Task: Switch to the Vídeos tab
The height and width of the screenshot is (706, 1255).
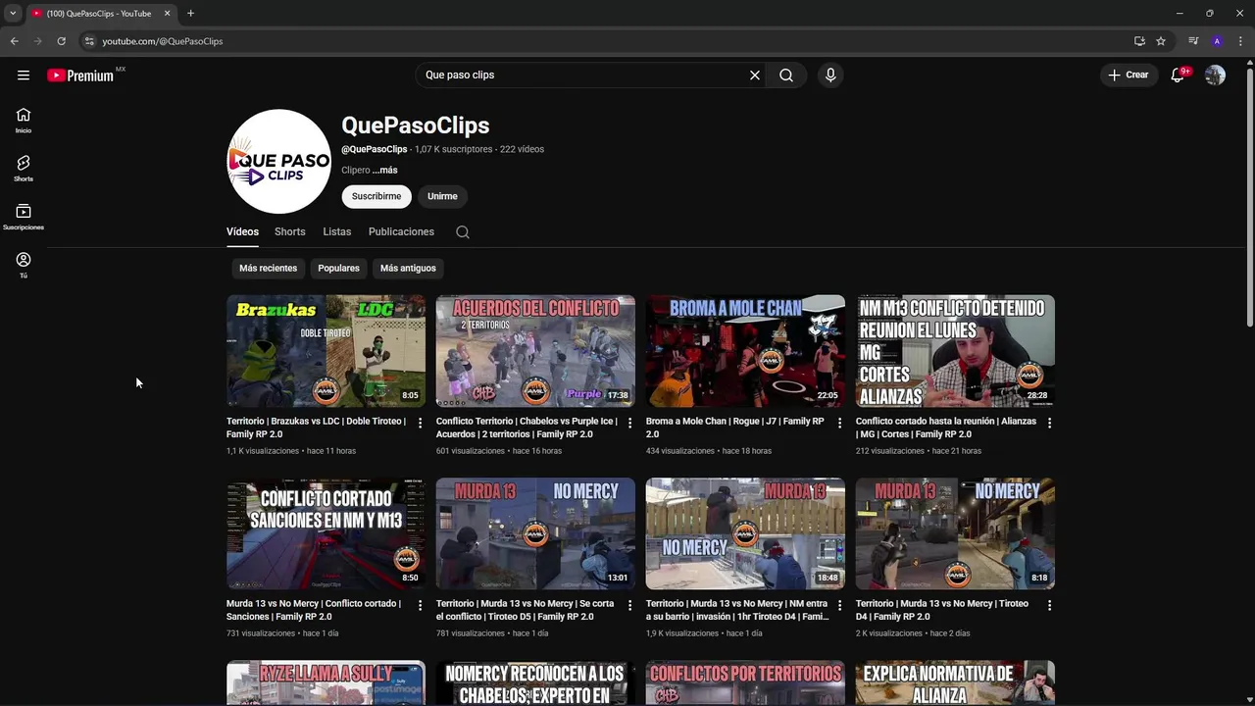Action: click(242, 232)
